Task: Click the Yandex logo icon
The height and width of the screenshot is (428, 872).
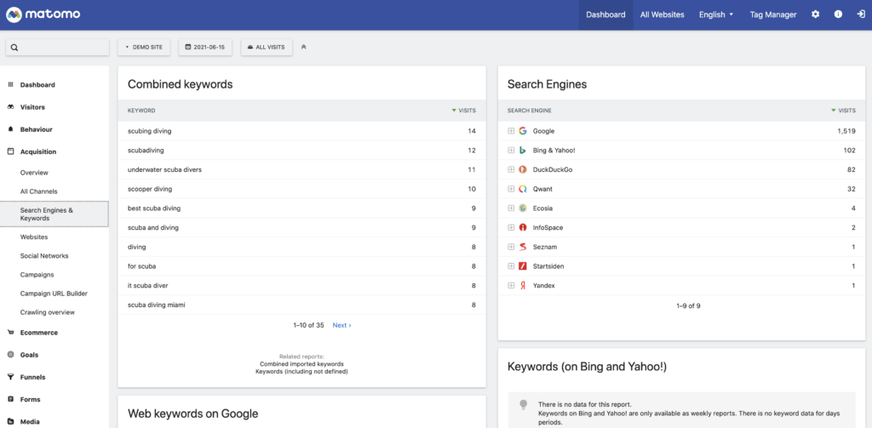Action: tap(522, 286)
